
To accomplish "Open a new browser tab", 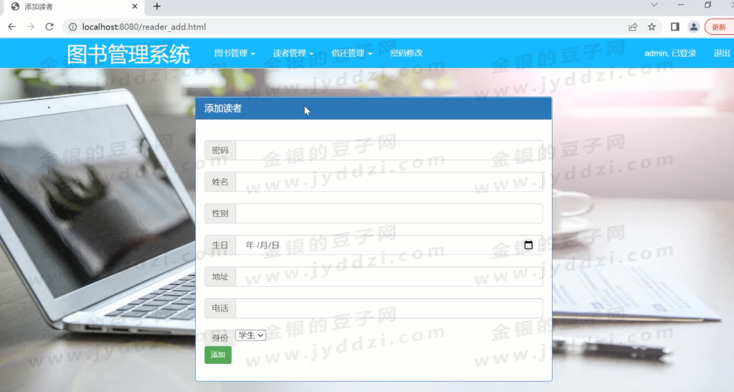I will click(157, 7).
